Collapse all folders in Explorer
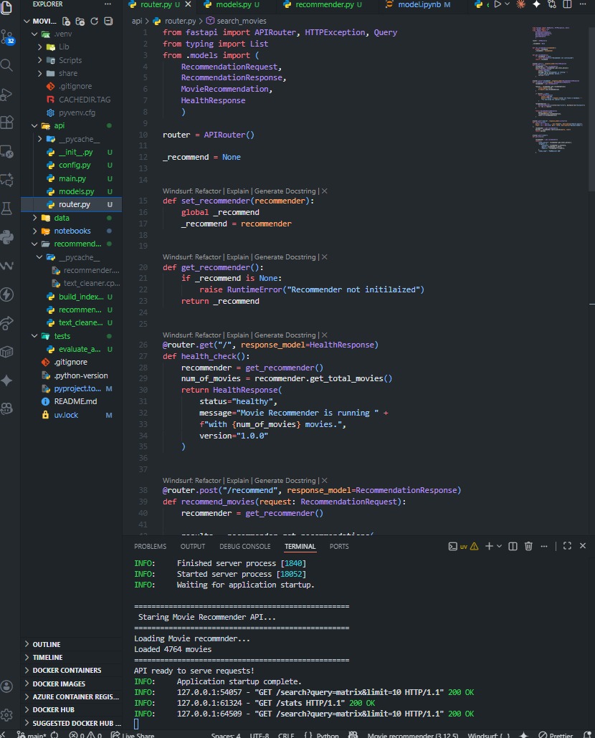Image resolution: width=595 pixels, height=738 pixels. [x=108, y=21]
